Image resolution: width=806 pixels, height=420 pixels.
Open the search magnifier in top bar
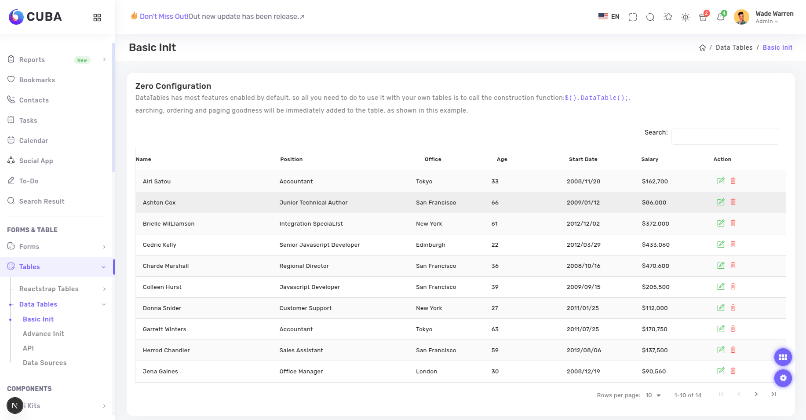pyautogui.click(x=650, y=17)
